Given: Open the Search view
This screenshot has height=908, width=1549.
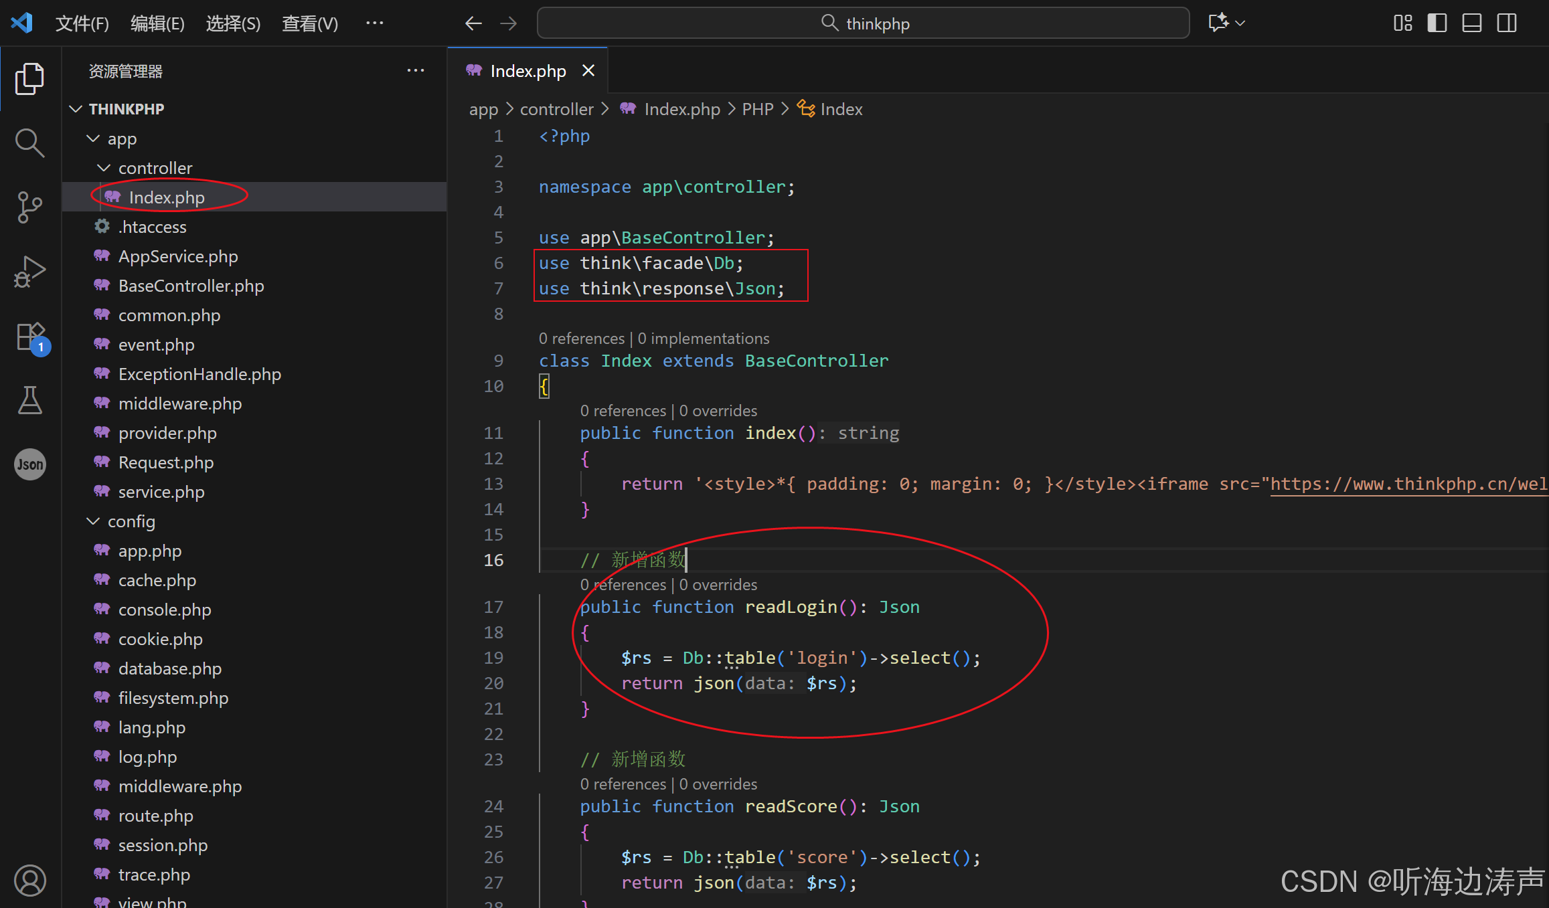Looking at the screenshot, I should click(x=29, y=142).
